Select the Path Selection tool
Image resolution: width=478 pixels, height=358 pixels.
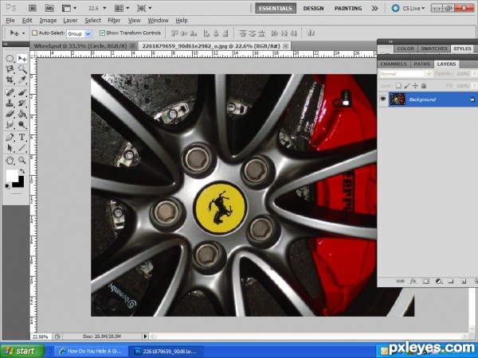(10, 148)
